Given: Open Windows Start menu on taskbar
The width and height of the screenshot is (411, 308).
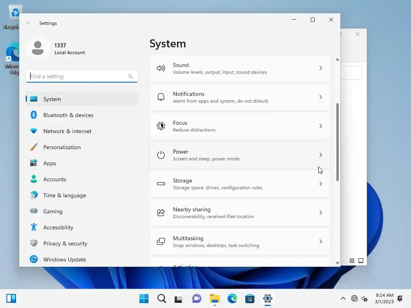Looking at the screenshot, I should point(144,298).
